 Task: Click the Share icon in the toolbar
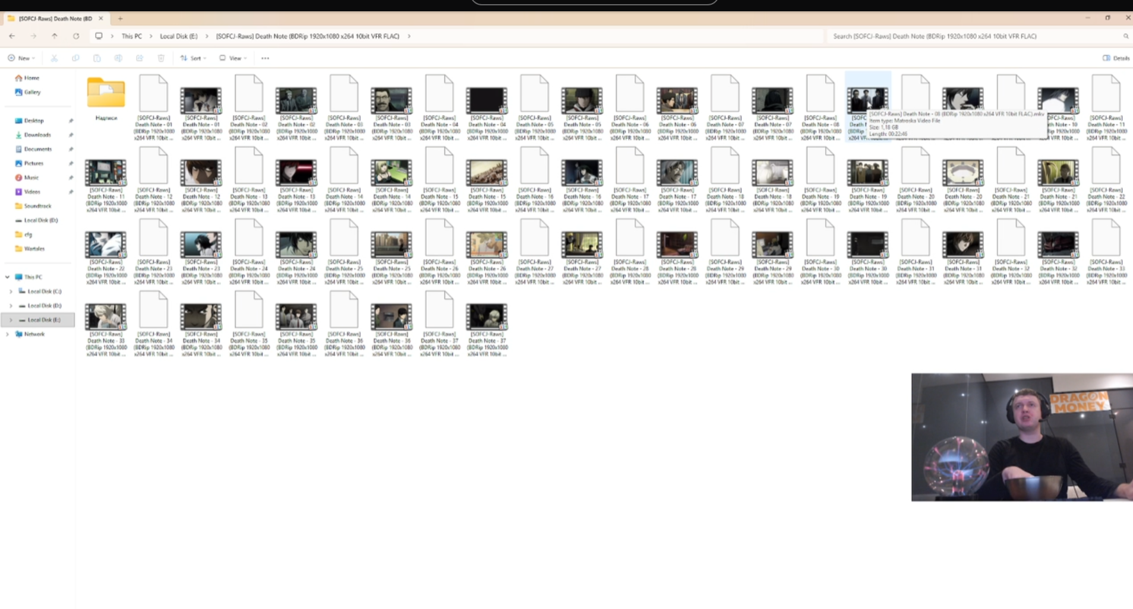coord(140,58)
